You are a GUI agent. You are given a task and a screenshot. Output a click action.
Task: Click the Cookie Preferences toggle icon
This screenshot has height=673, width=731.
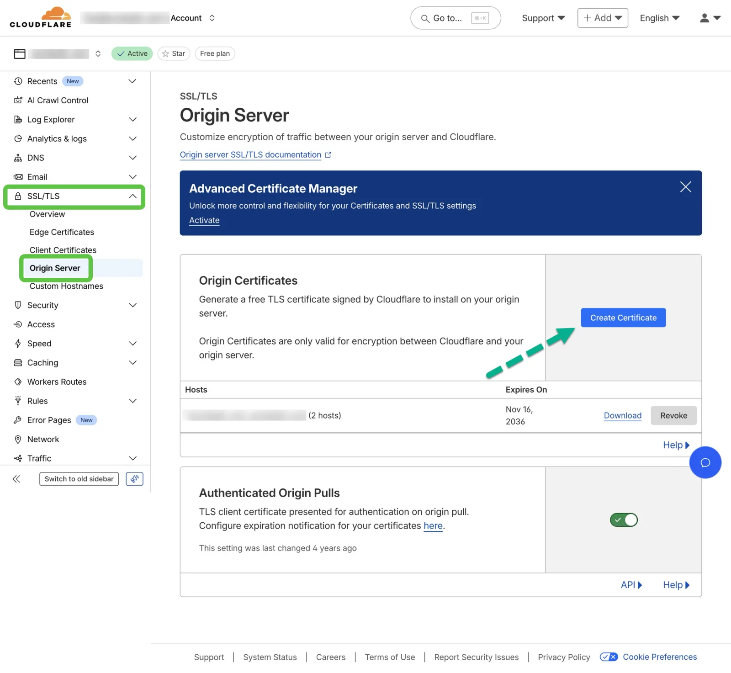click(x=609, y=657)
